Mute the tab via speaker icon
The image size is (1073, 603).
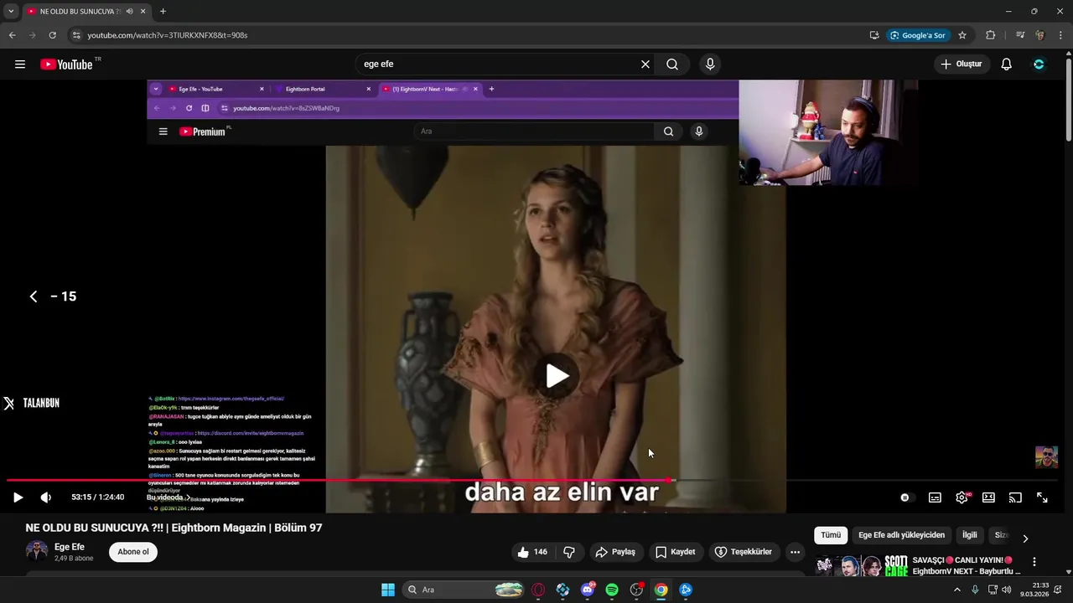tap(130, 12)
